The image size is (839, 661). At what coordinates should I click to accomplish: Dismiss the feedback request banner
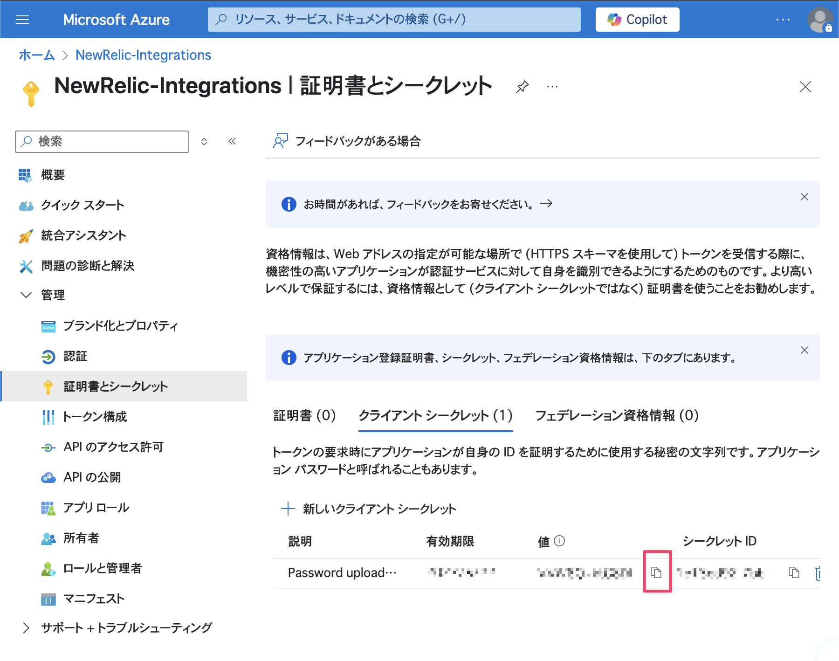pos(804,197)
